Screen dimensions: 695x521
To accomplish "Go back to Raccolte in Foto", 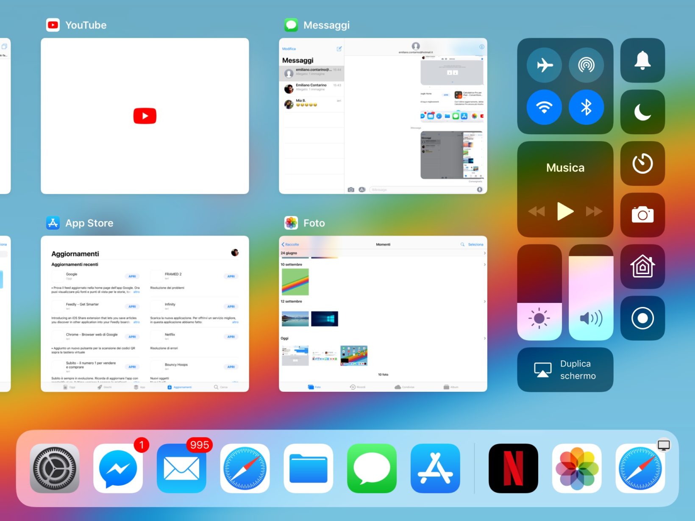I will (x=290, y=244).
